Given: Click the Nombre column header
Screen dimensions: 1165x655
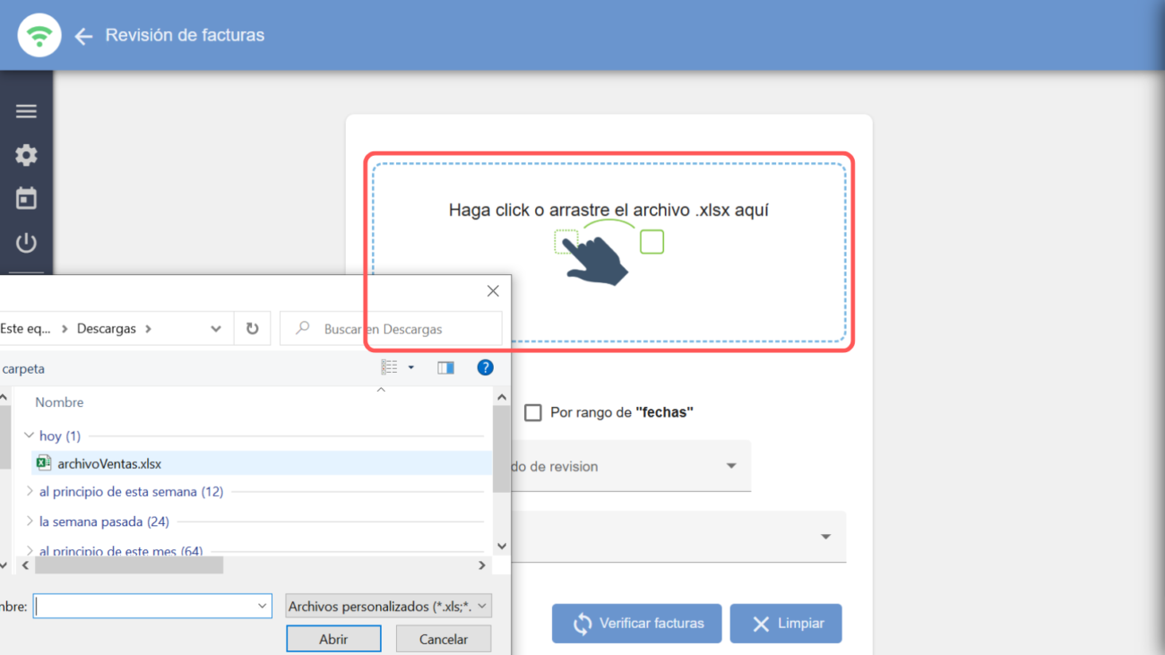Looking at the screenshot, I should pyautogui.click(x=59, y=402).
